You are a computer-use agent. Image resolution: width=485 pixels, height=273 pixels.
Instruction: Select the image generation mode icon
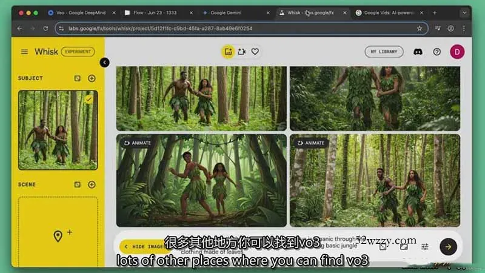coord(228,52)
